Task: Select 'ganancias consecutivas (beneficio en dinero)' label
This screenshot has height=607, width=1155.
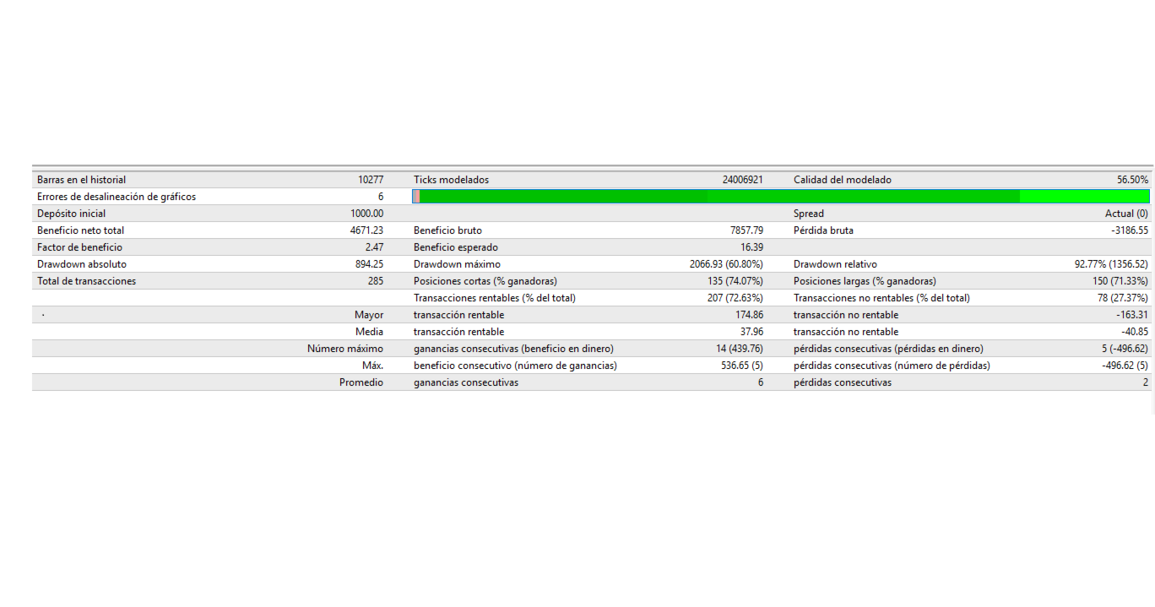Action: (x=513, y=349)
